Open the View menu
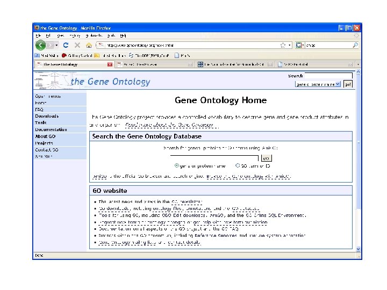Viewport: 387px width, 290px height. pyautogui.click(x=60, y=35)
